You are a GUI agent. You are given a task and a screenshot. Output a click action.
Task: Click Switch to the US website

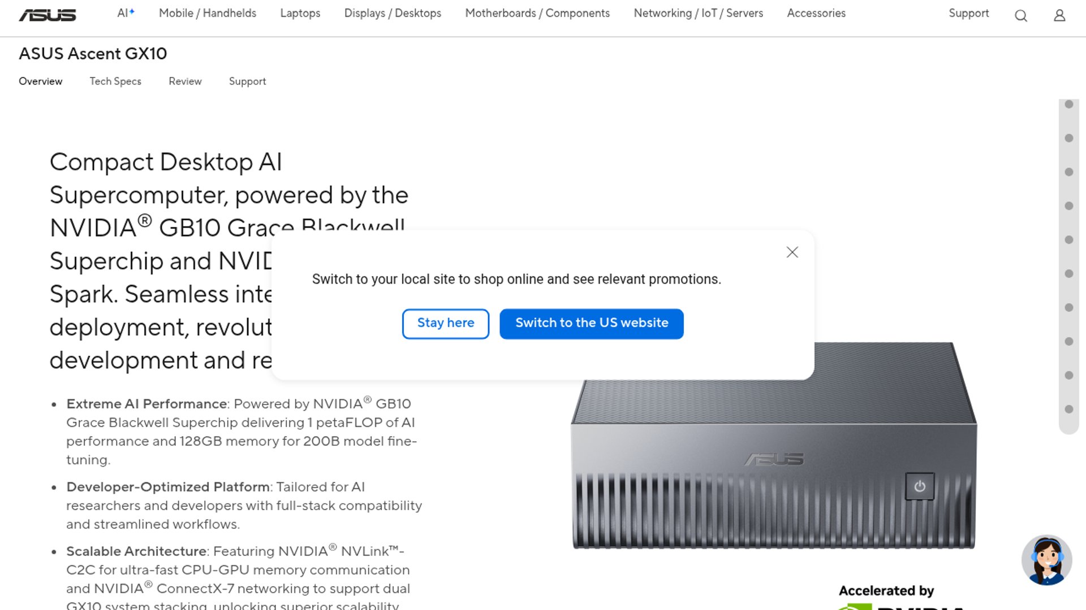(x=591, y=324)
